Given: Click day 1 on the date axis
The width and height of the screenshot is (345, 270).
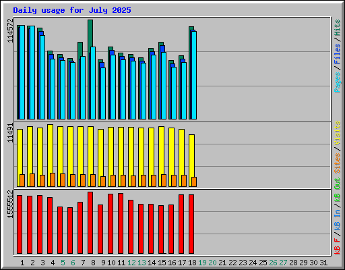Looking at the screenshot, I should 22,263.
